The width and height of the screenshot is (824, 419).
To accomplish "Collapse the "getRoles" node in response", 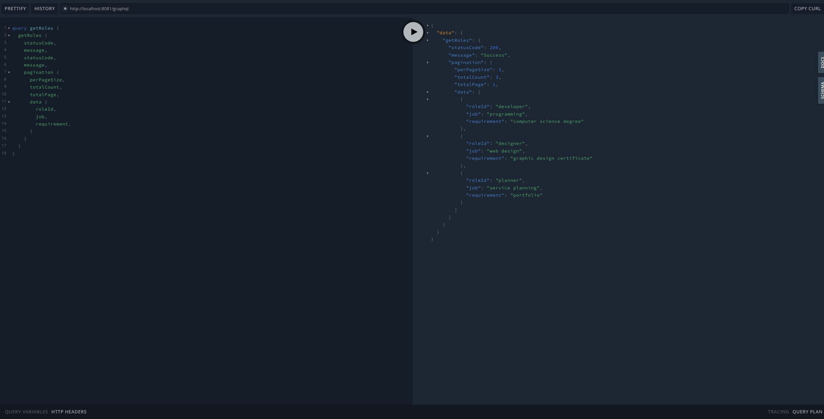I will (x=427, y=41).
